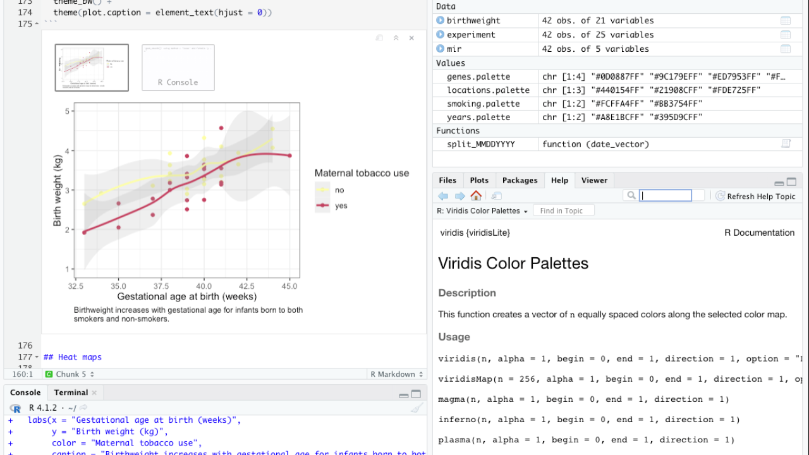Screen dimensions: 809x455
Task: Maximize the Help pane
Action: [x=791, y=182]
